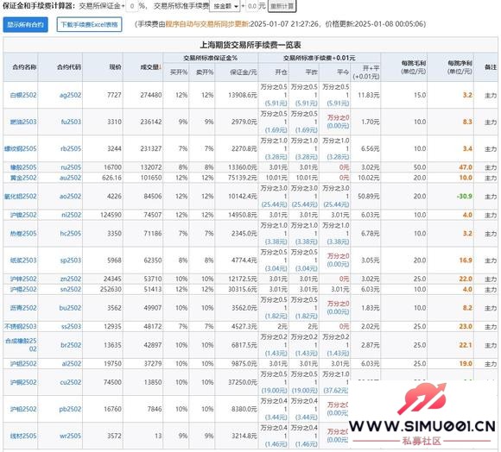Viewport: 501px width, 452px height.
Task: Open the bu2502 contract code link
Action: tap(70, 308)
